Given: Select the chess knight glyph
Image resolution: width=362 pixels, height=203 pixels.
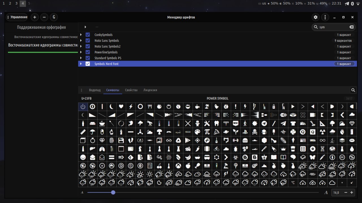Looking at the screenshot, I should click(x=140, y=149).
